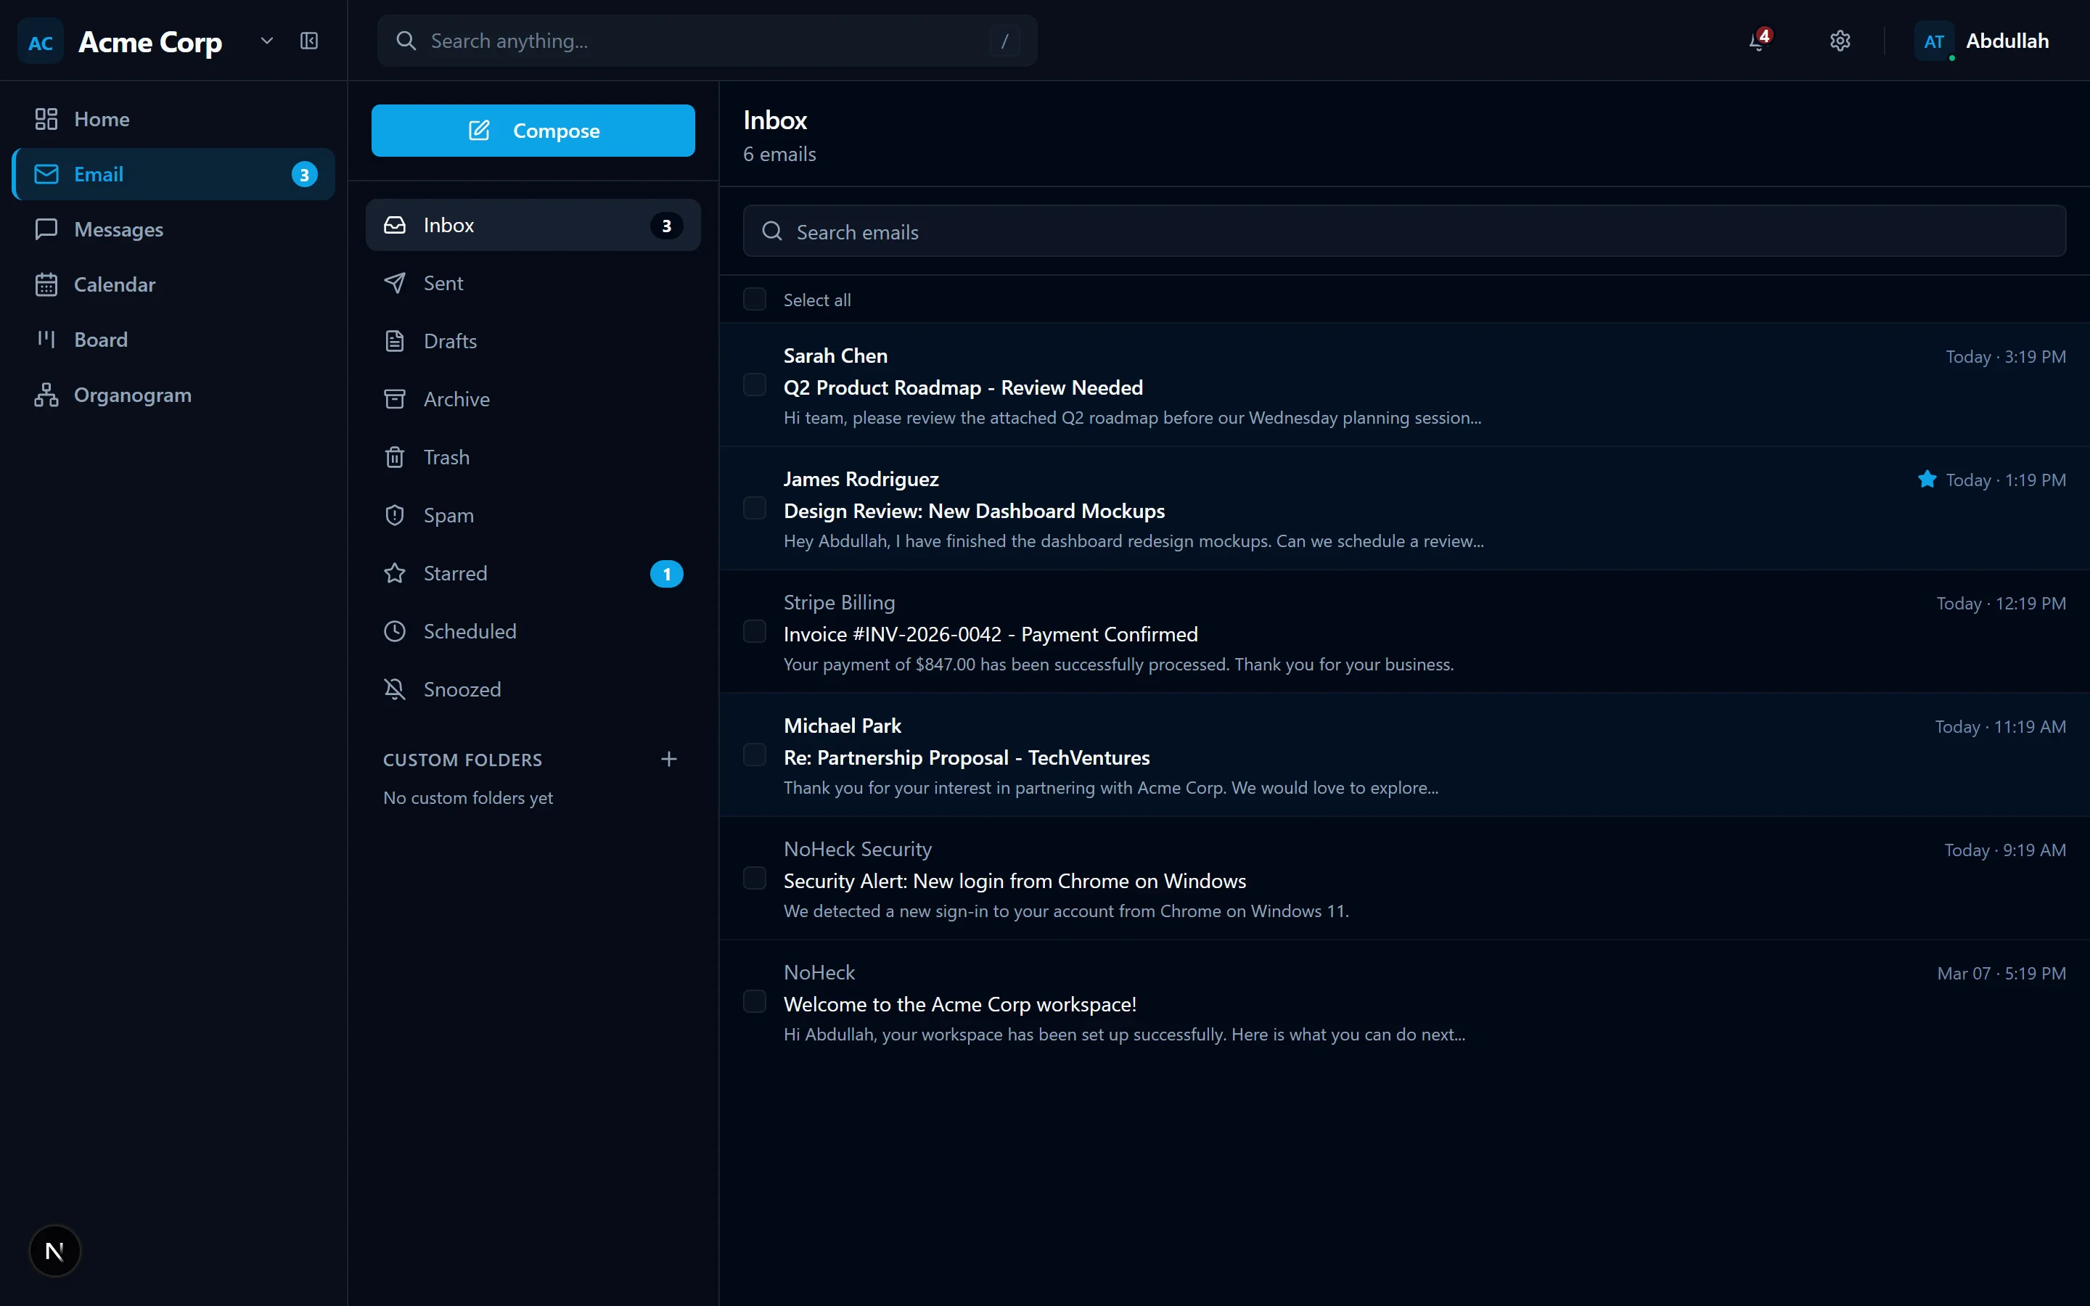Screen dimensions: 2090x1306
Task: Check the Sarah Chen email checkbox
Action: click(755, 385)
